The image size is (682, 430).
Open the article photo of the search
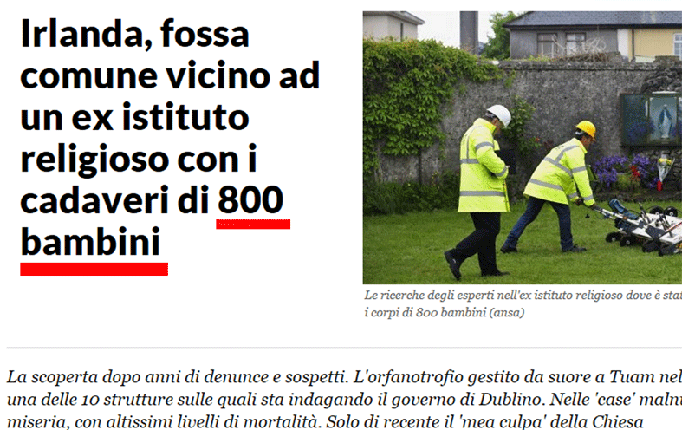point(523,147)
